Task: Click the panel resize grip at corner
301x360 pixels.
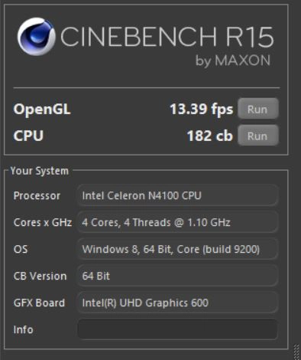Action: click(x=296, y=352)
